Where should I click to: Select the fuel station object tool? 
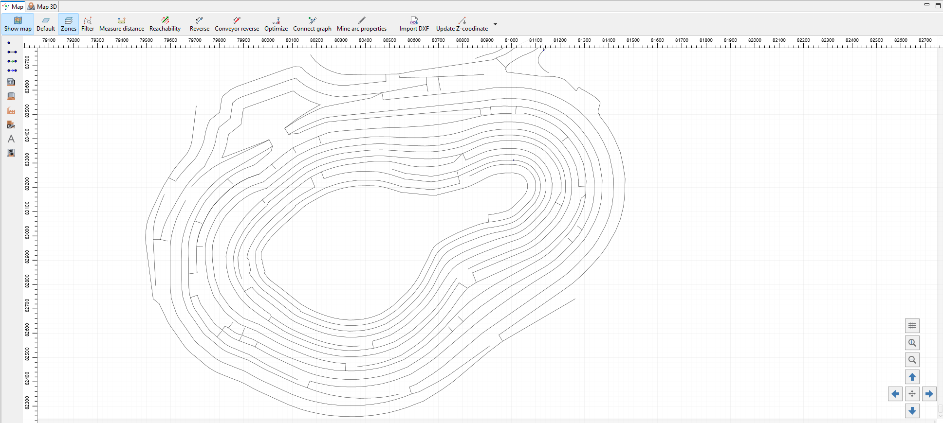pyautogui.click(x=11, y=82)
